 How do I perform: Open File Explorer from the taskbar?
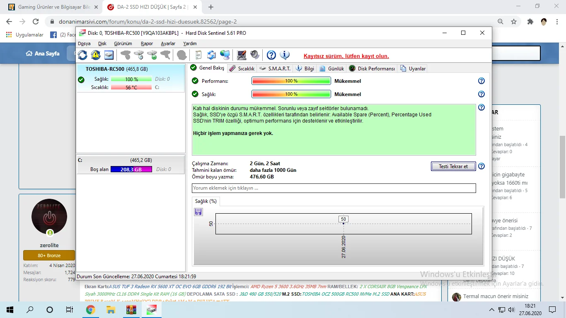(x=111, y=309)
